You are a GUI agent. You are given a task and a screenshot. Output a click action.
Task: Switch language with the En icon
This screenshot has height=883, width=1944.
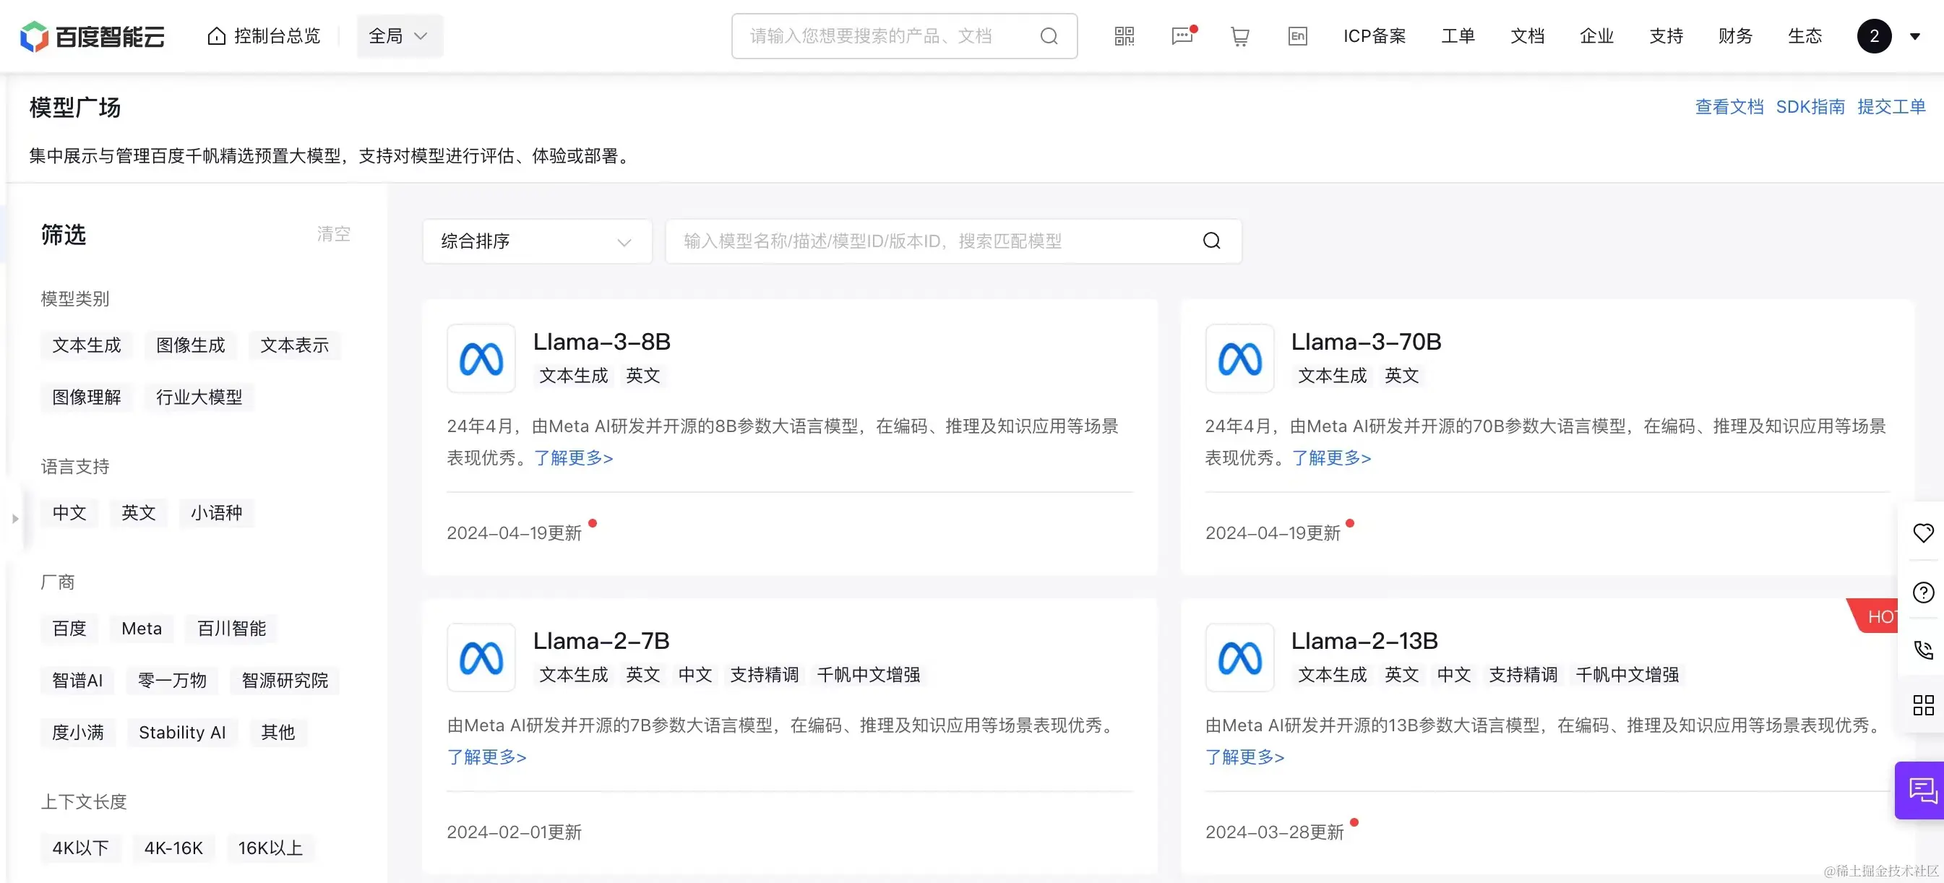pos(1296,35)
